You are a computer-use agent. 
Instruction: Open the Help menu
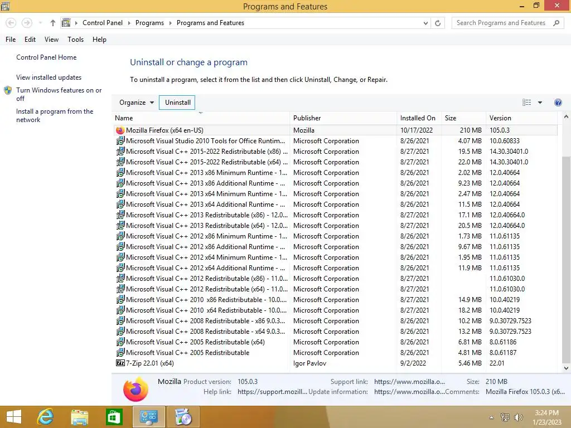click(x=99, y=40)
